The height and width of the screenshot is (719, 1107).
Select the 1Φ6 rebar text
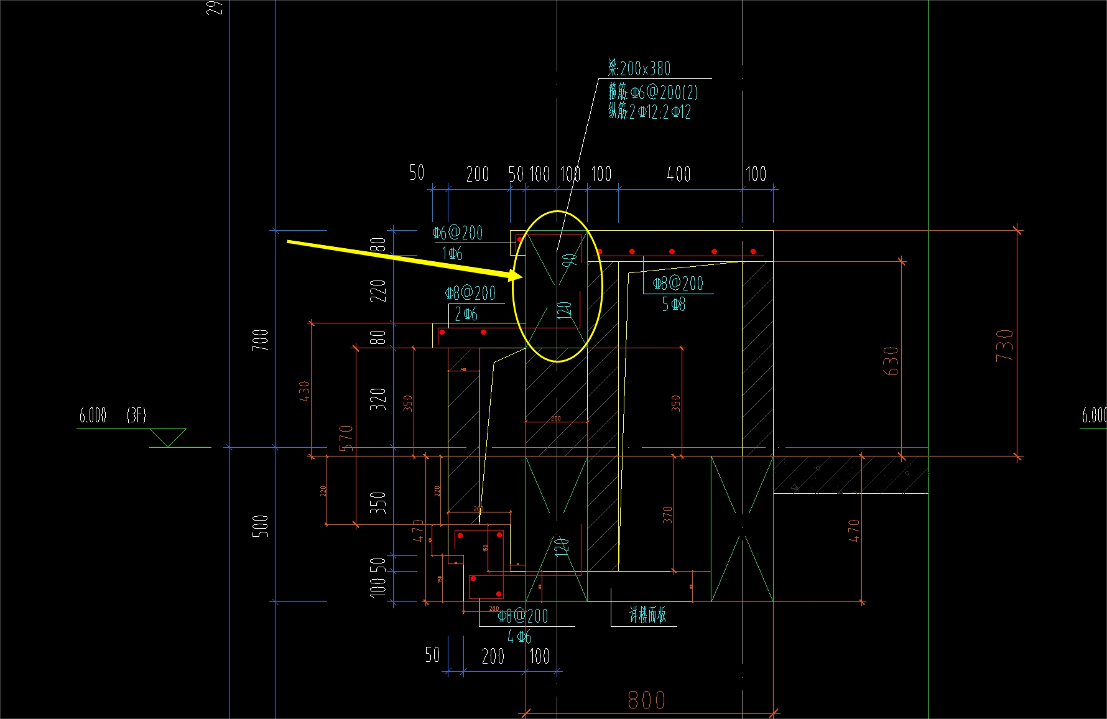(452, 253)
